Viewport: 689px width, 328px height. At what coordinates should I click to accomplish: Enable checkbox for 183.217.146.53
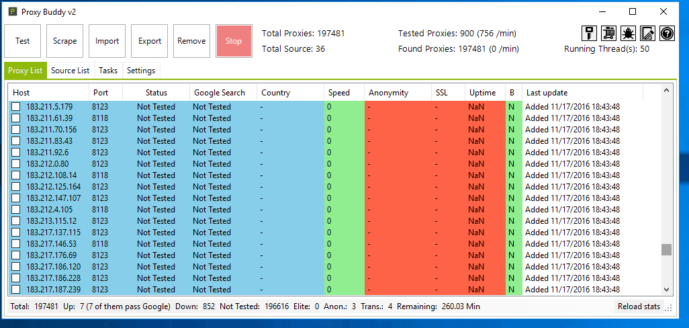click(16, 244)
